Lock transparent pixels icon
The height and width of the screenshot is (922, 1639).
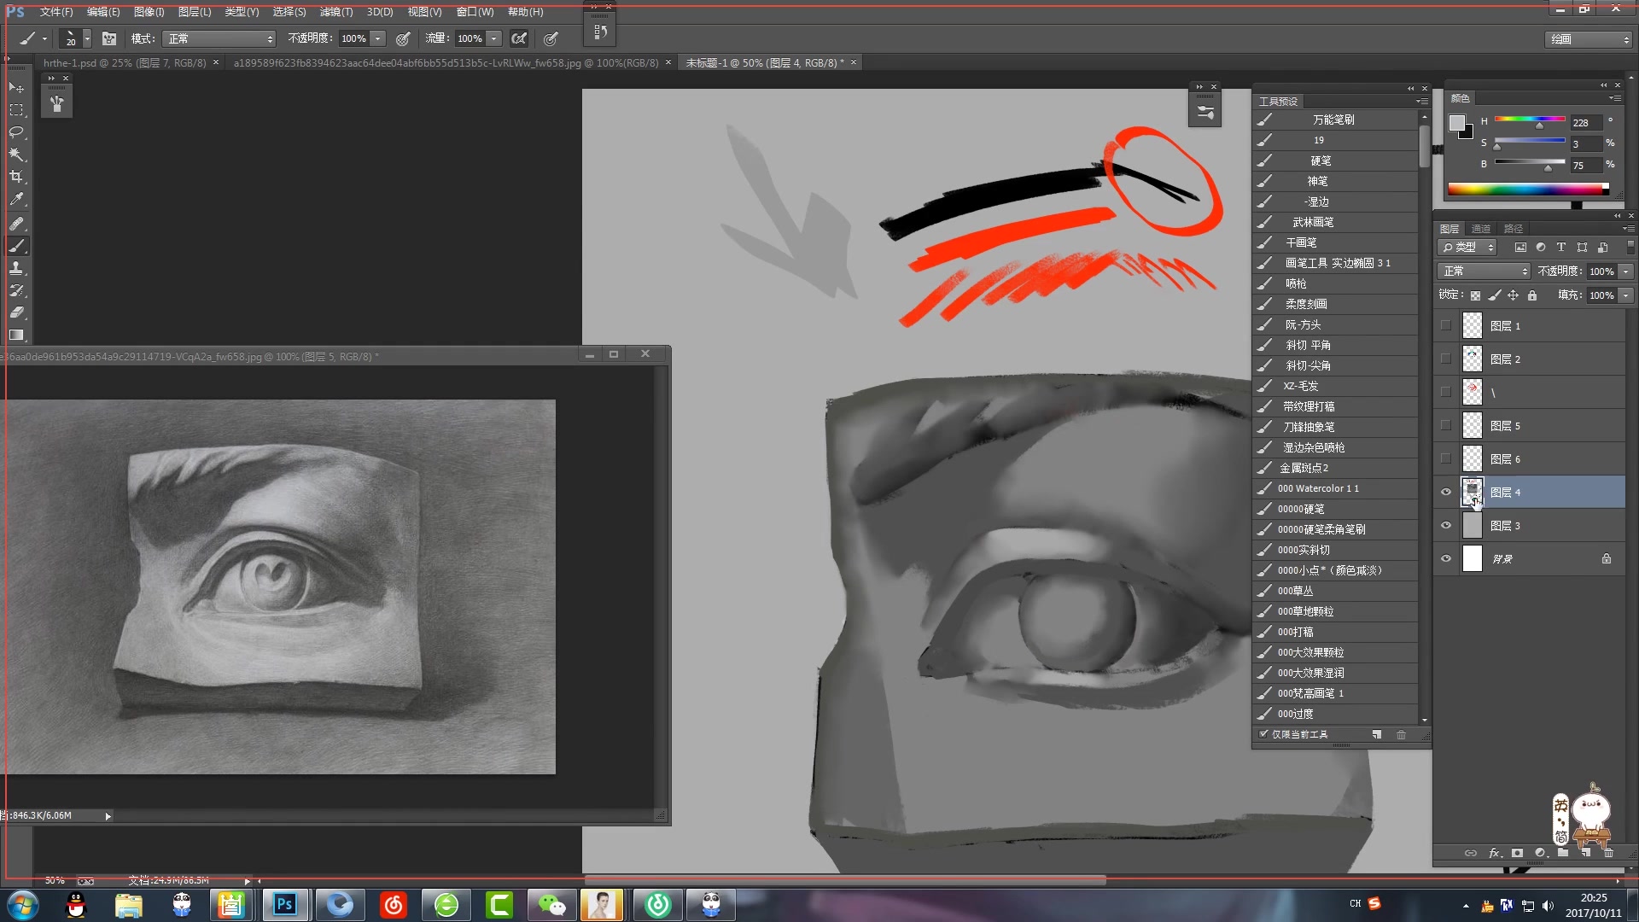coord(1475,295)
